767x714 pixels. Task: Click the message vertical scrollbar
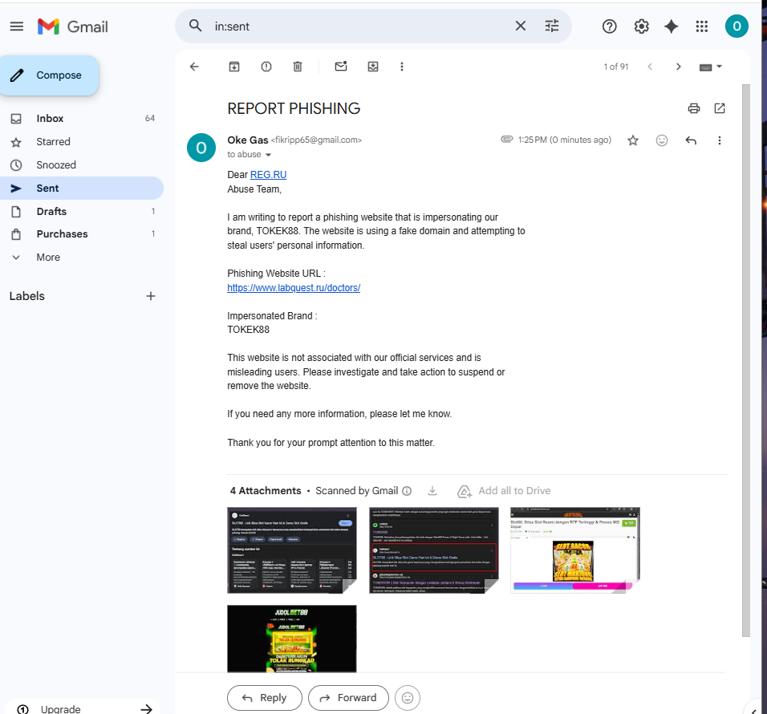tap(746, 360)
